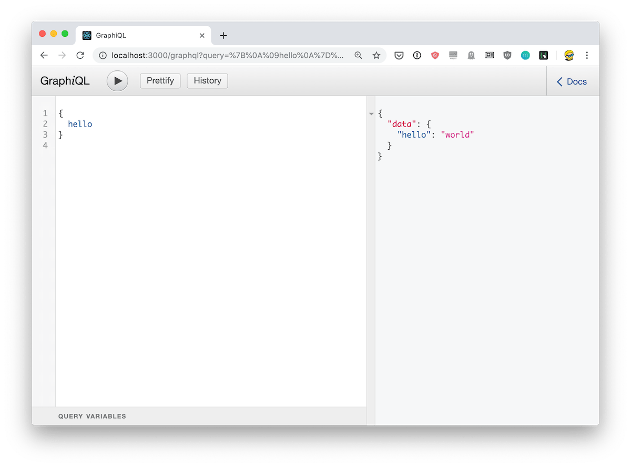Click the hello field in query editor
The width and height of the screenshot is (631, 467).
coord(80,124)
